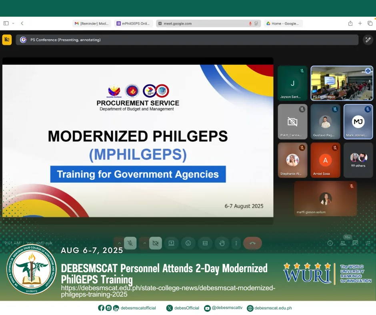Open the chat panel icon
The height and width of the screenshot is (315, 376).
coord(355,243)
